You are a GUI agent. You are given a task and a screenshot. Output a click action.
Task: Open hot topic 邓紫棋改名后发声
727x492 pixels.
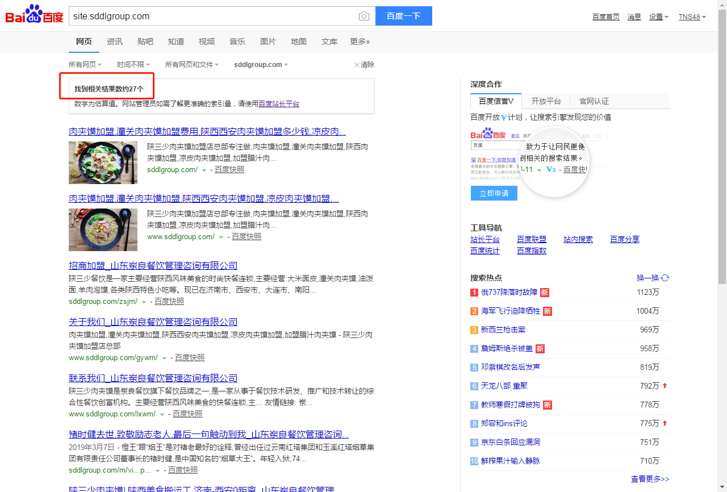click(511, 368)
